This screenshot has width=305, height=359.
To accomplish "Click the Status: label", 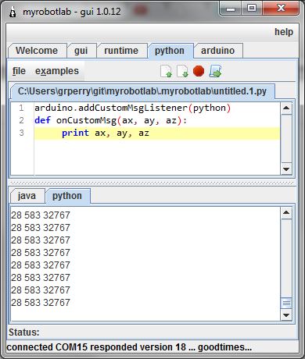I will click(x=24, y=332).
